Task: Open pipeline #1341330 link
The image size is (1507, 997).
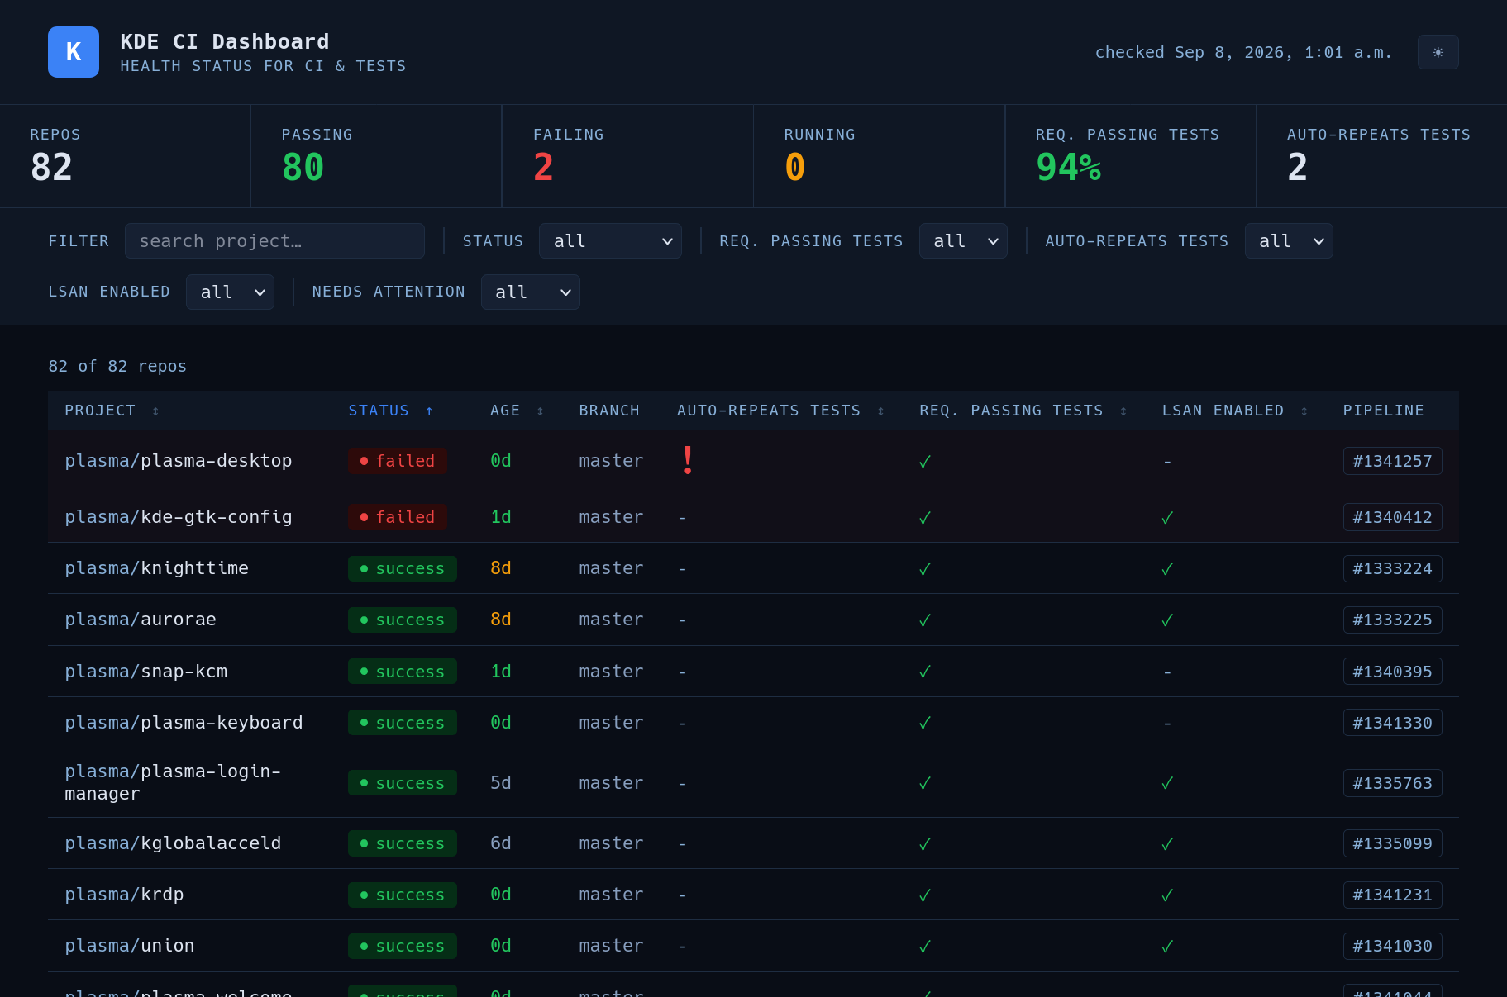Action: point(1392,723)
